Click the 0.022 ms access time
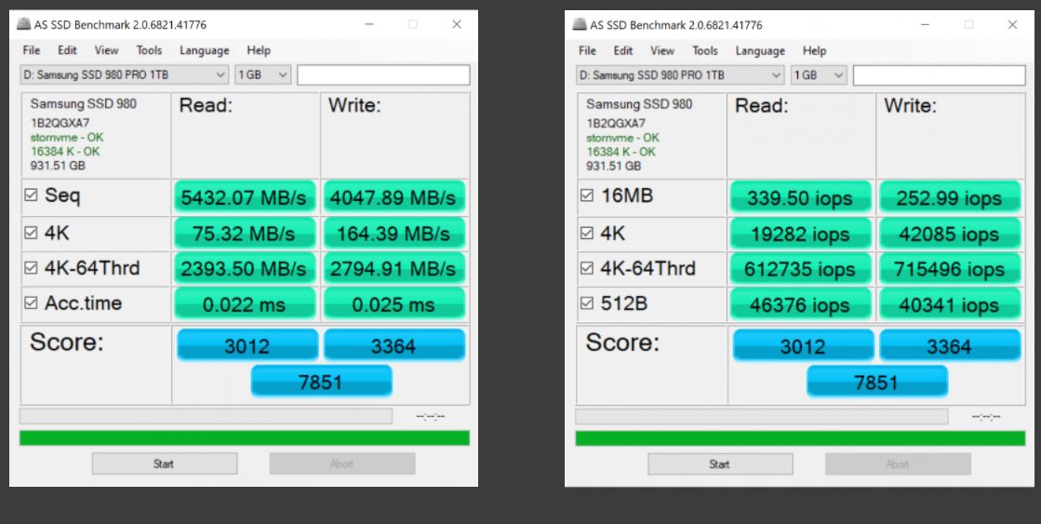This screenshot has height=524, width=1041. [x=245, y=304]
